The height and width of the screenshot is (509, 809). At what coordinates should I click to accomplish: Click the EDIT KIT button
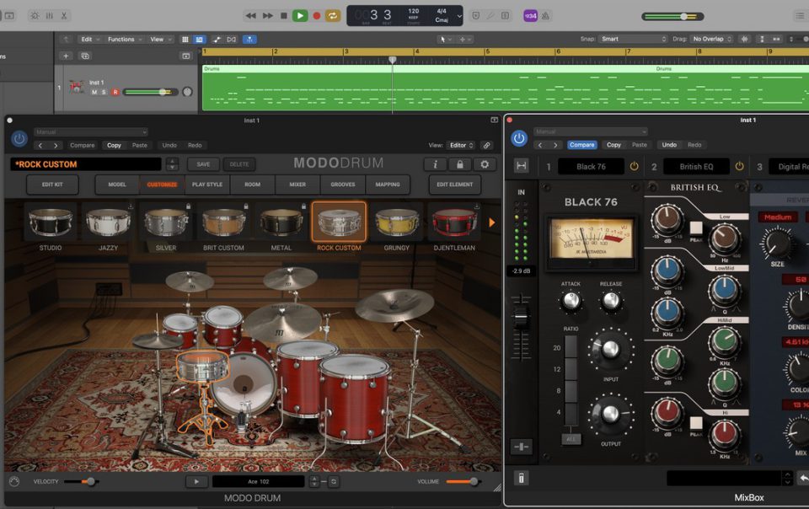point(52,185)
